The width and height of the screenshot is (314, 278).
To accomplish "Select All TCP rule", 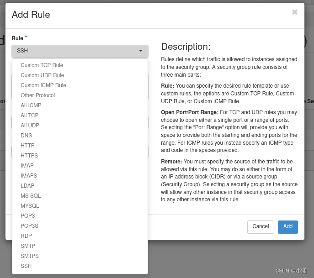I will click(30, 115).
